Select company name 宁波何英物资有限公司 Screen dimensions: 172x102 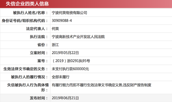point(69,13)
